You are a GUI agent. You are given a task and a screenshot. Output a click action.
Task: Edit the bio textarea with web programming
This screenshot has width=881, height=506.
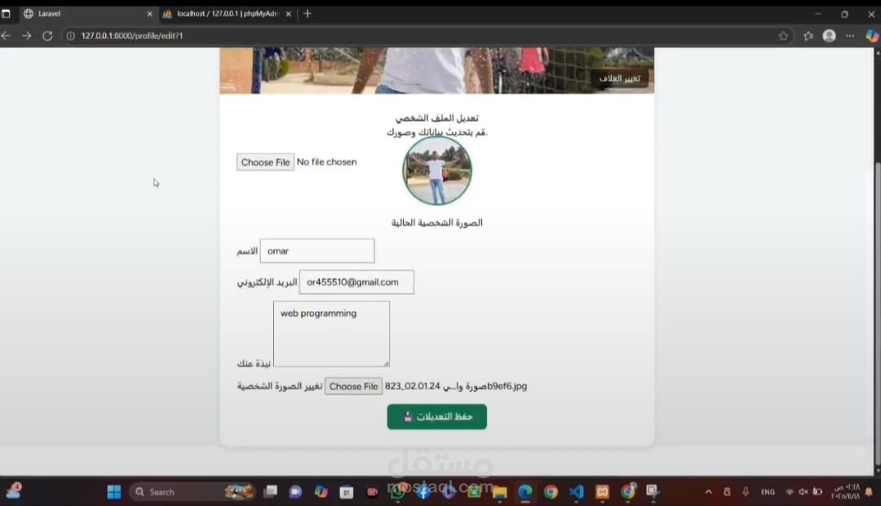(x=331, y=334)
